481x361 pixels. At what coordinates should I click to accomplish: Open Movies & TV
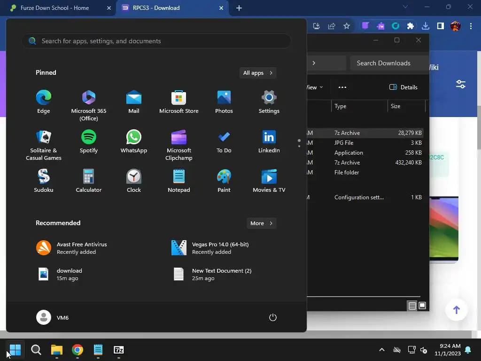click(x=269, y=181)
